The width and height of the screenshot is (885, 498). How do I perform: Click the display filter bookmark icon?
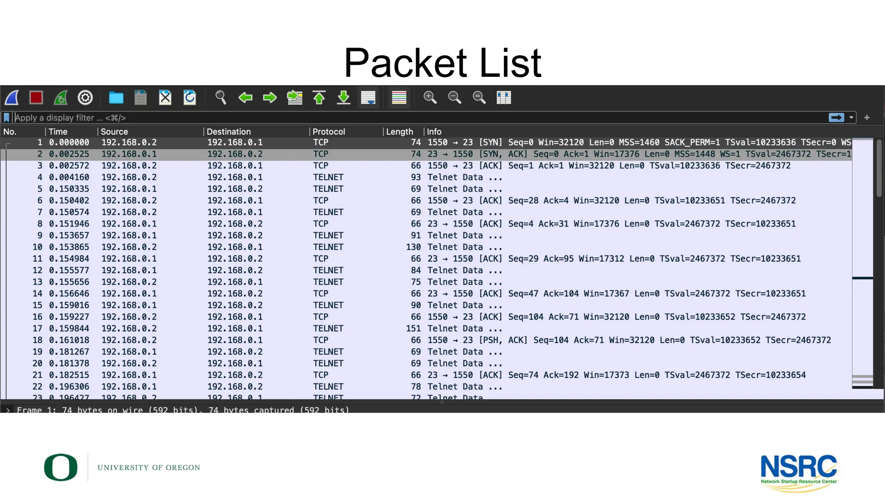tap(6, 118)
